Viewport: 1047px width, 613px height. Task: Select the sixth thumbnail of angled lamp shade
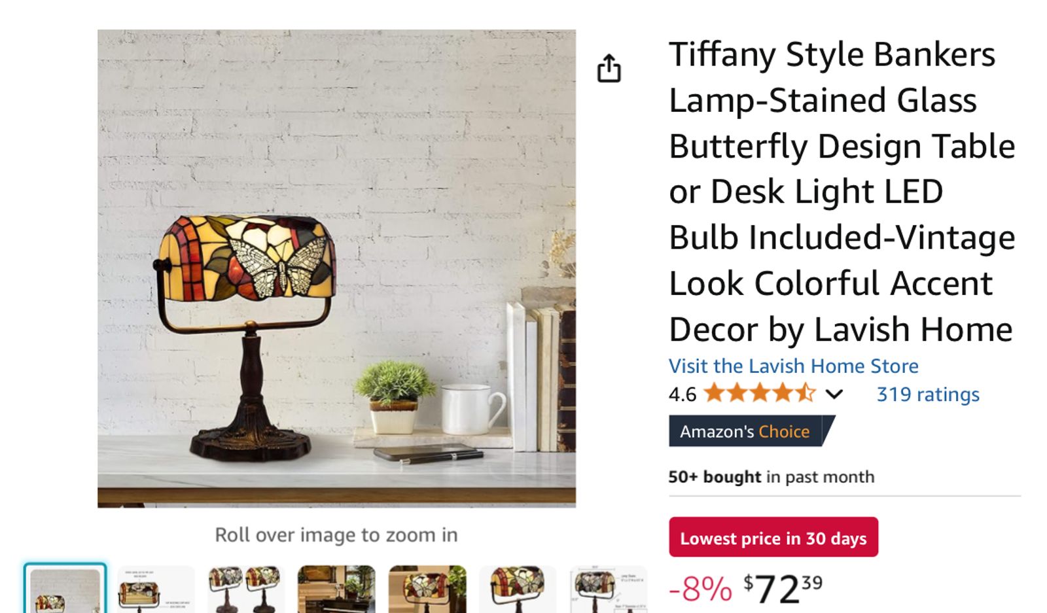(518, 589)
